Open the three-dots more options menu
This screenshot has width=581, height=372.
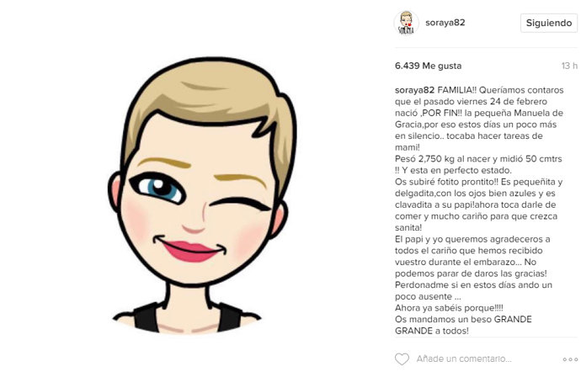coord(570,359)
